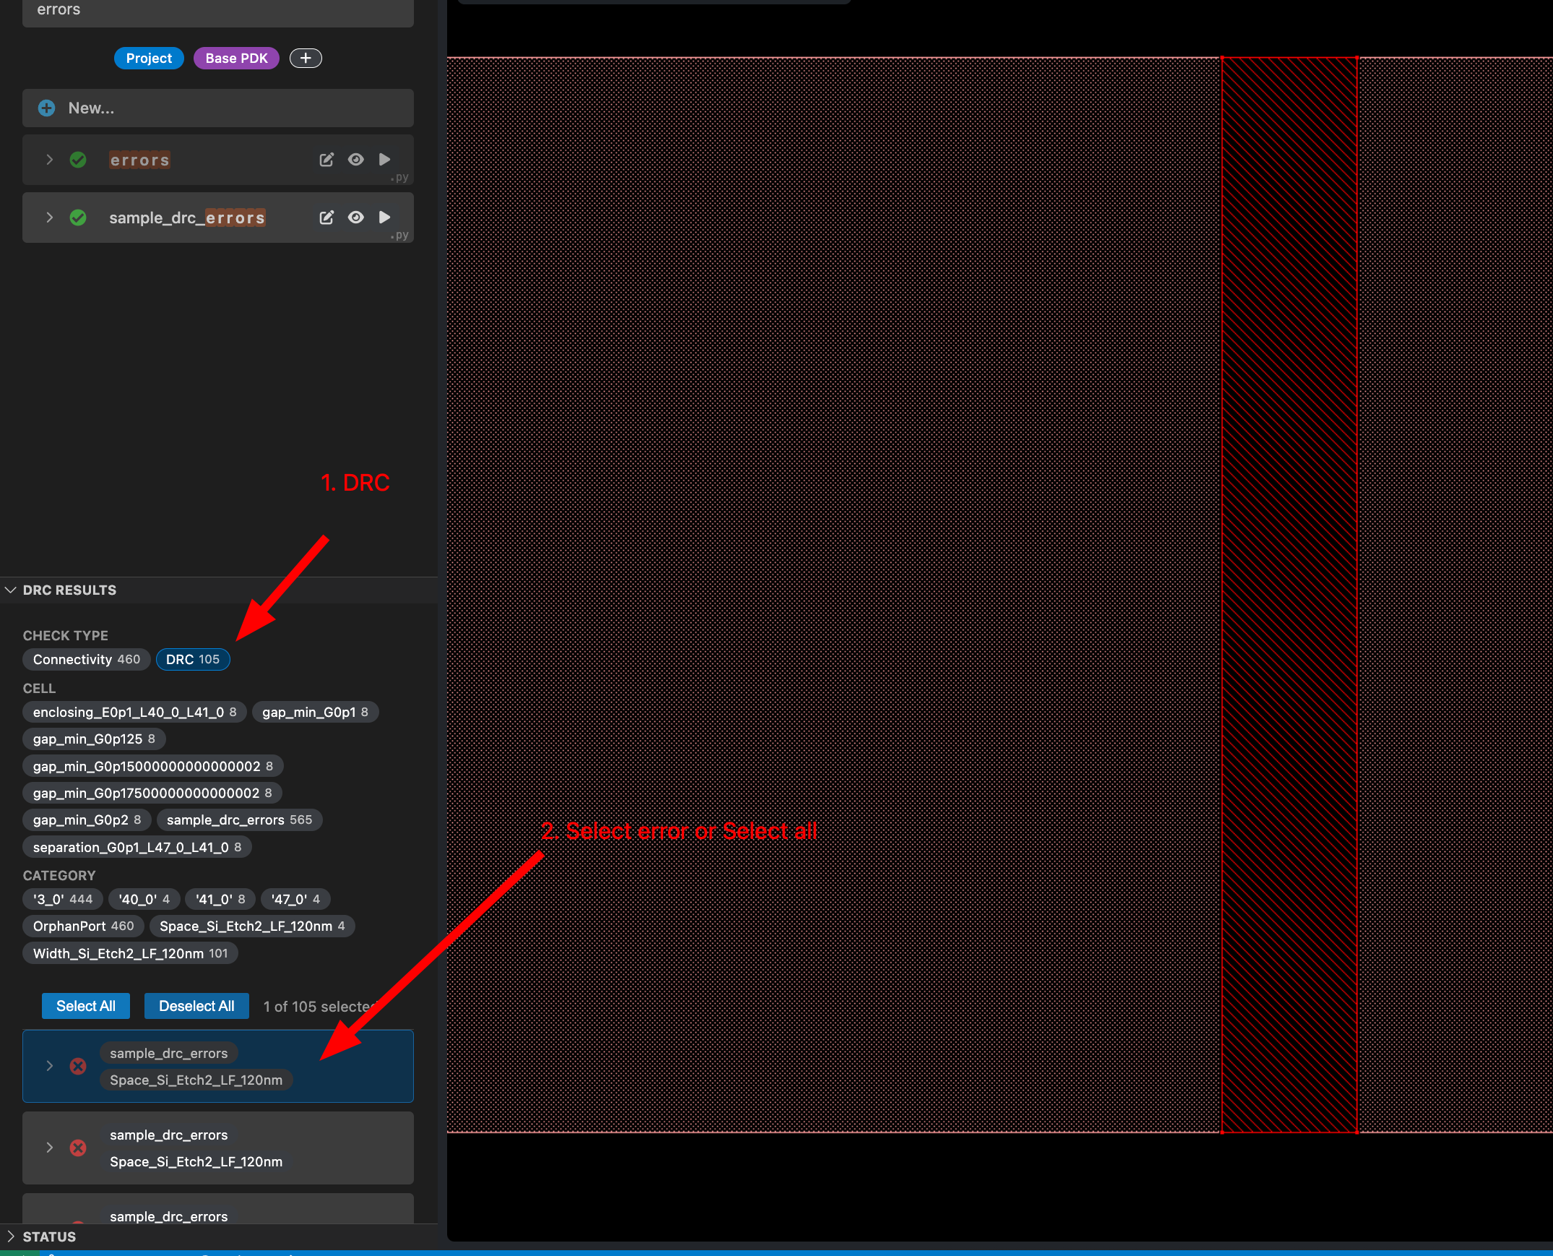Click the edit icon on errors row

pos(326,159)
